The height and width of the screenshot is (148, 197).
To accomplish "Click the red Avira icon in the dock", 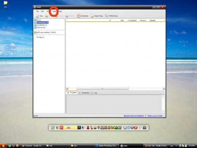I will click(x=62, y=128).
